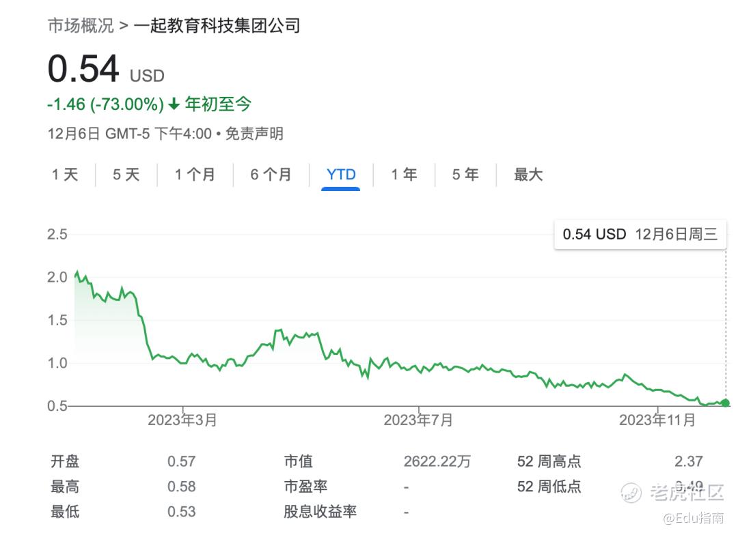Click the 2.5 y-axis label
Viewport: 738px width, 535px height.
tap(57, 234)
